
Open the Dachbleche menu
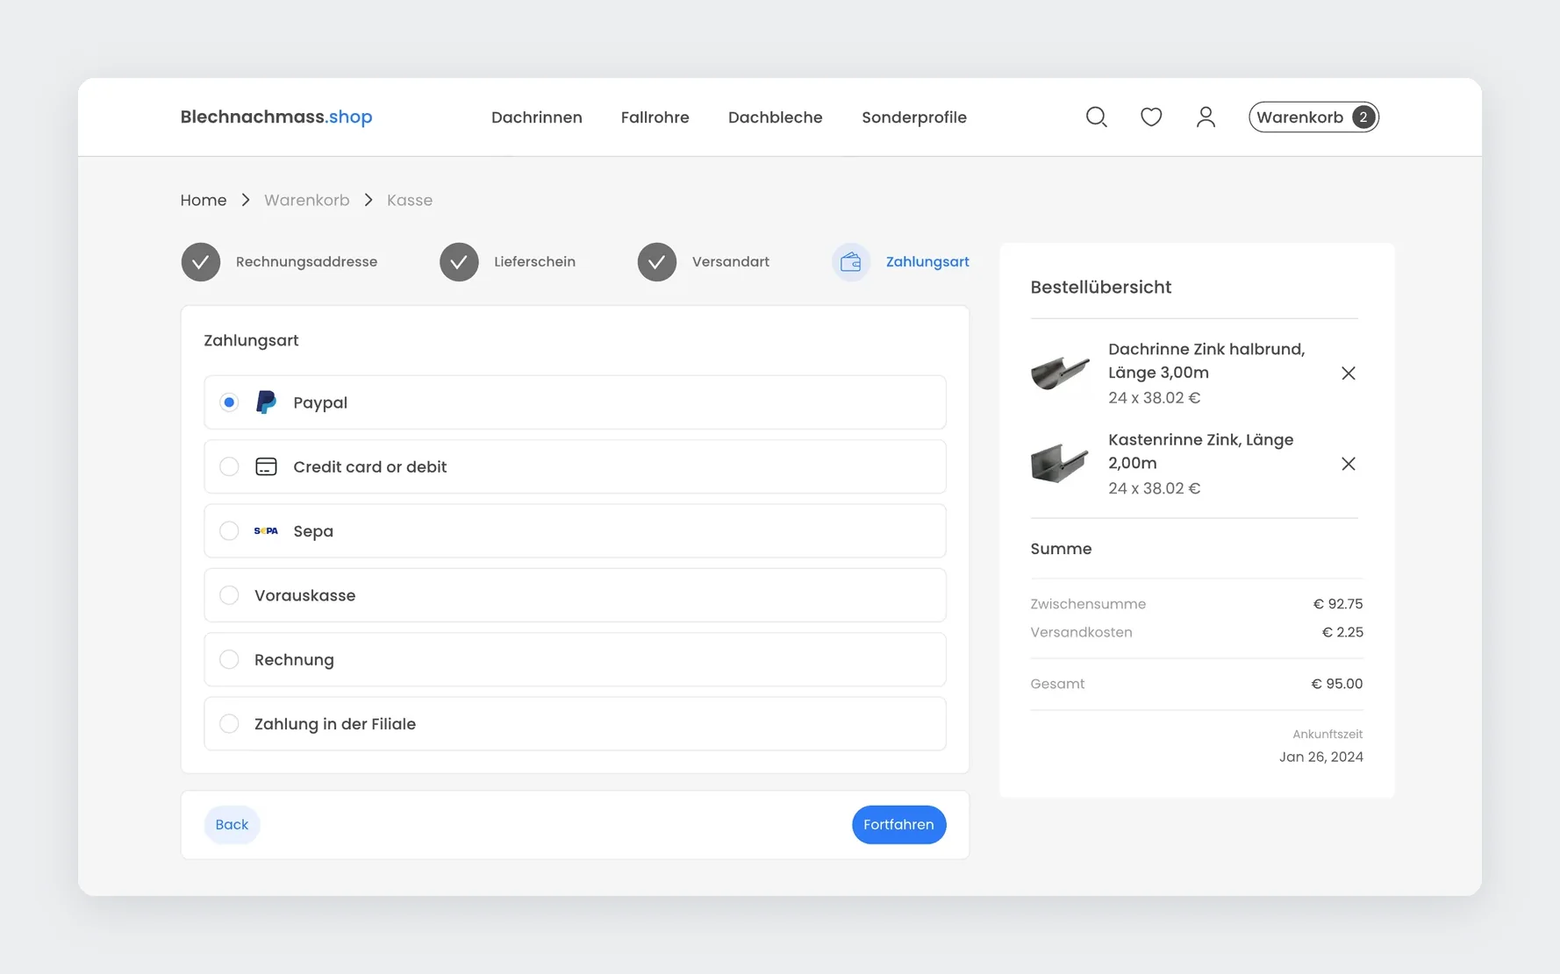coord(775,117)
